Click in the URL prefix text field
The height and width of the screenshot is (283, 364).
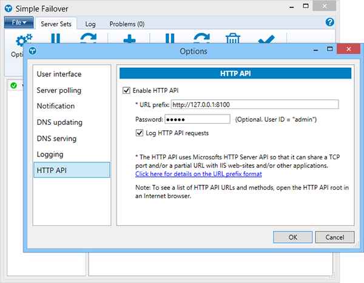pyautogui.click(x=254, y=104)
